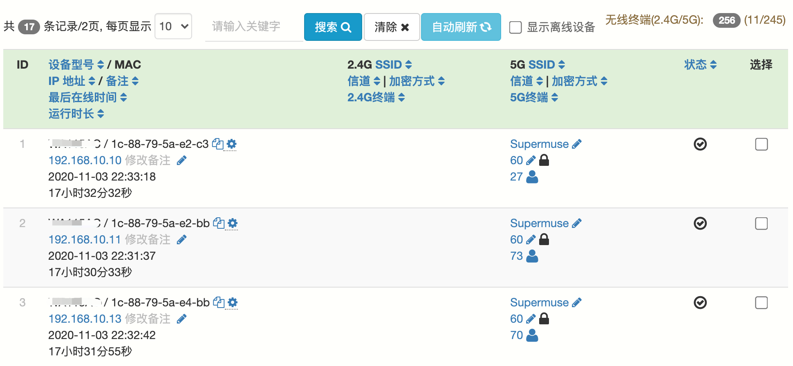Click the user icon beside 70 terminals

click(x=532, y=335)
